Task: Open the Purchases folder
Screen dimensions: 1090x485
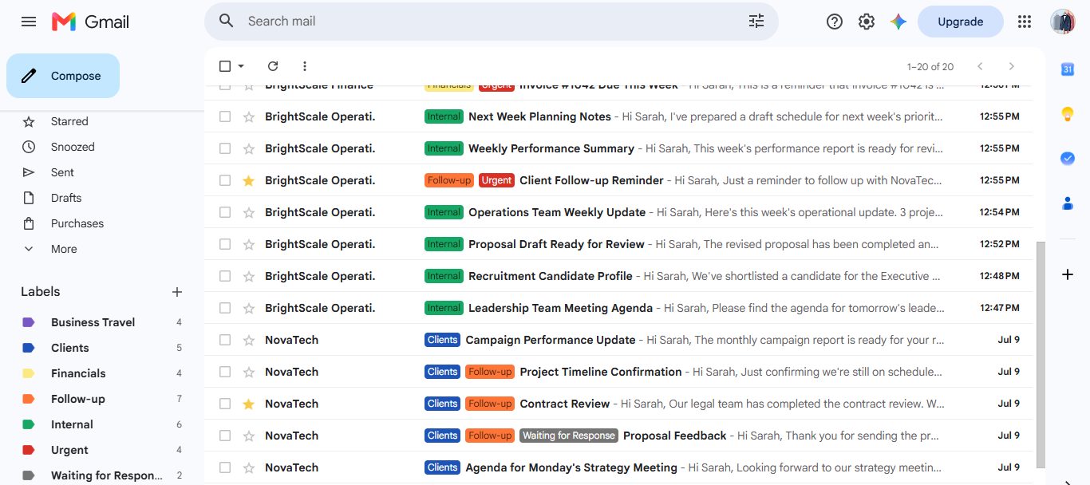Action: [77, 223]
